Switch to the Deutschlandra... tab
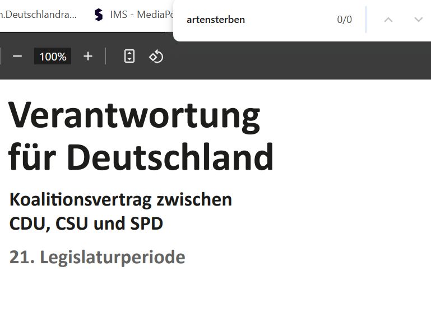 (x=39, y=15)
